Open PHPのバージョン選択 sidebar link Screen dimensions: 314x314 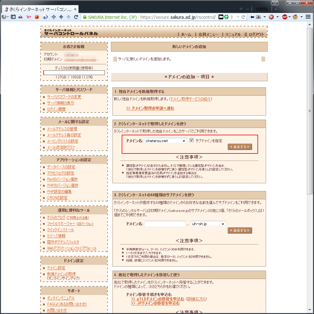[x=63, y=185]
